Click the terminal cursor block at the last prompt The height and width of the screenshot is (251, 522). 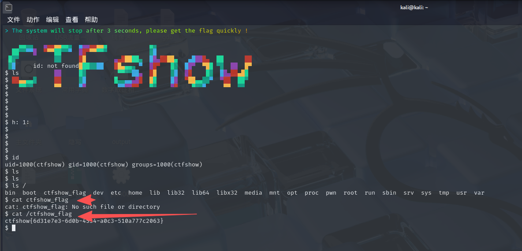[14, 228]
